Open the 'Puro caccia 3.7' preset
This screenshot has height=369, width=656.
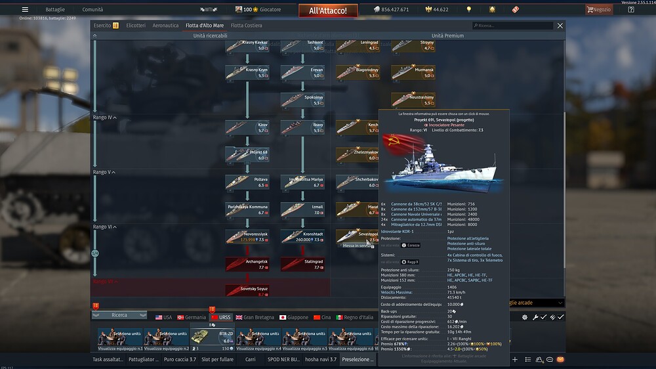(x=180, y=359)
